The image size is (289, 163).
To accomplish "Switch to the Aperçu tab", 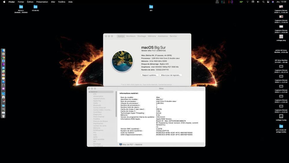I will 121,36.
